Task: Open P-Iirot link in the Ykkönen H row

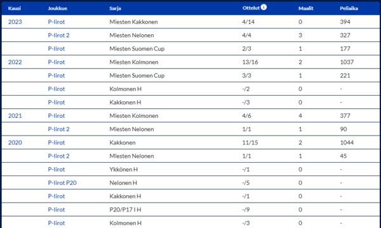Action: click(x=57, y=169)
